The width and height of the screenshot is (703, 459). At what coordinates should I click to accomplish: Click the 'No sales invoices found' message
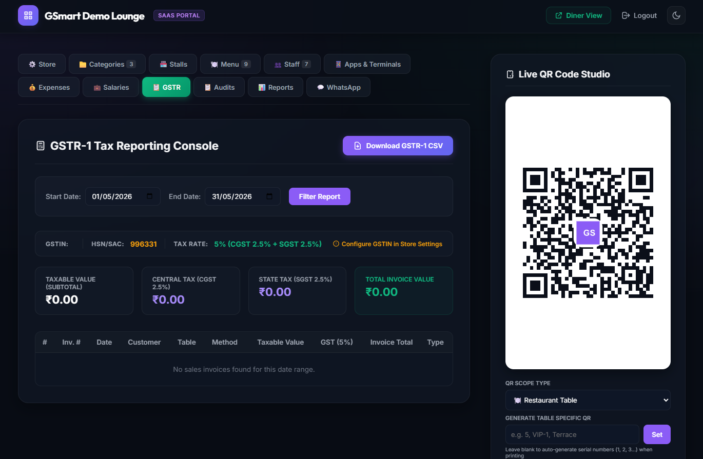pyautogui.click(x=244, y=369)
